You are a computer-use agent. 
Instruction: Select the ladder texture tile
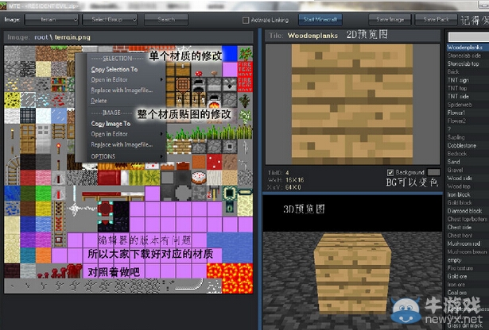pyautogui.click(x=59, y=131)
